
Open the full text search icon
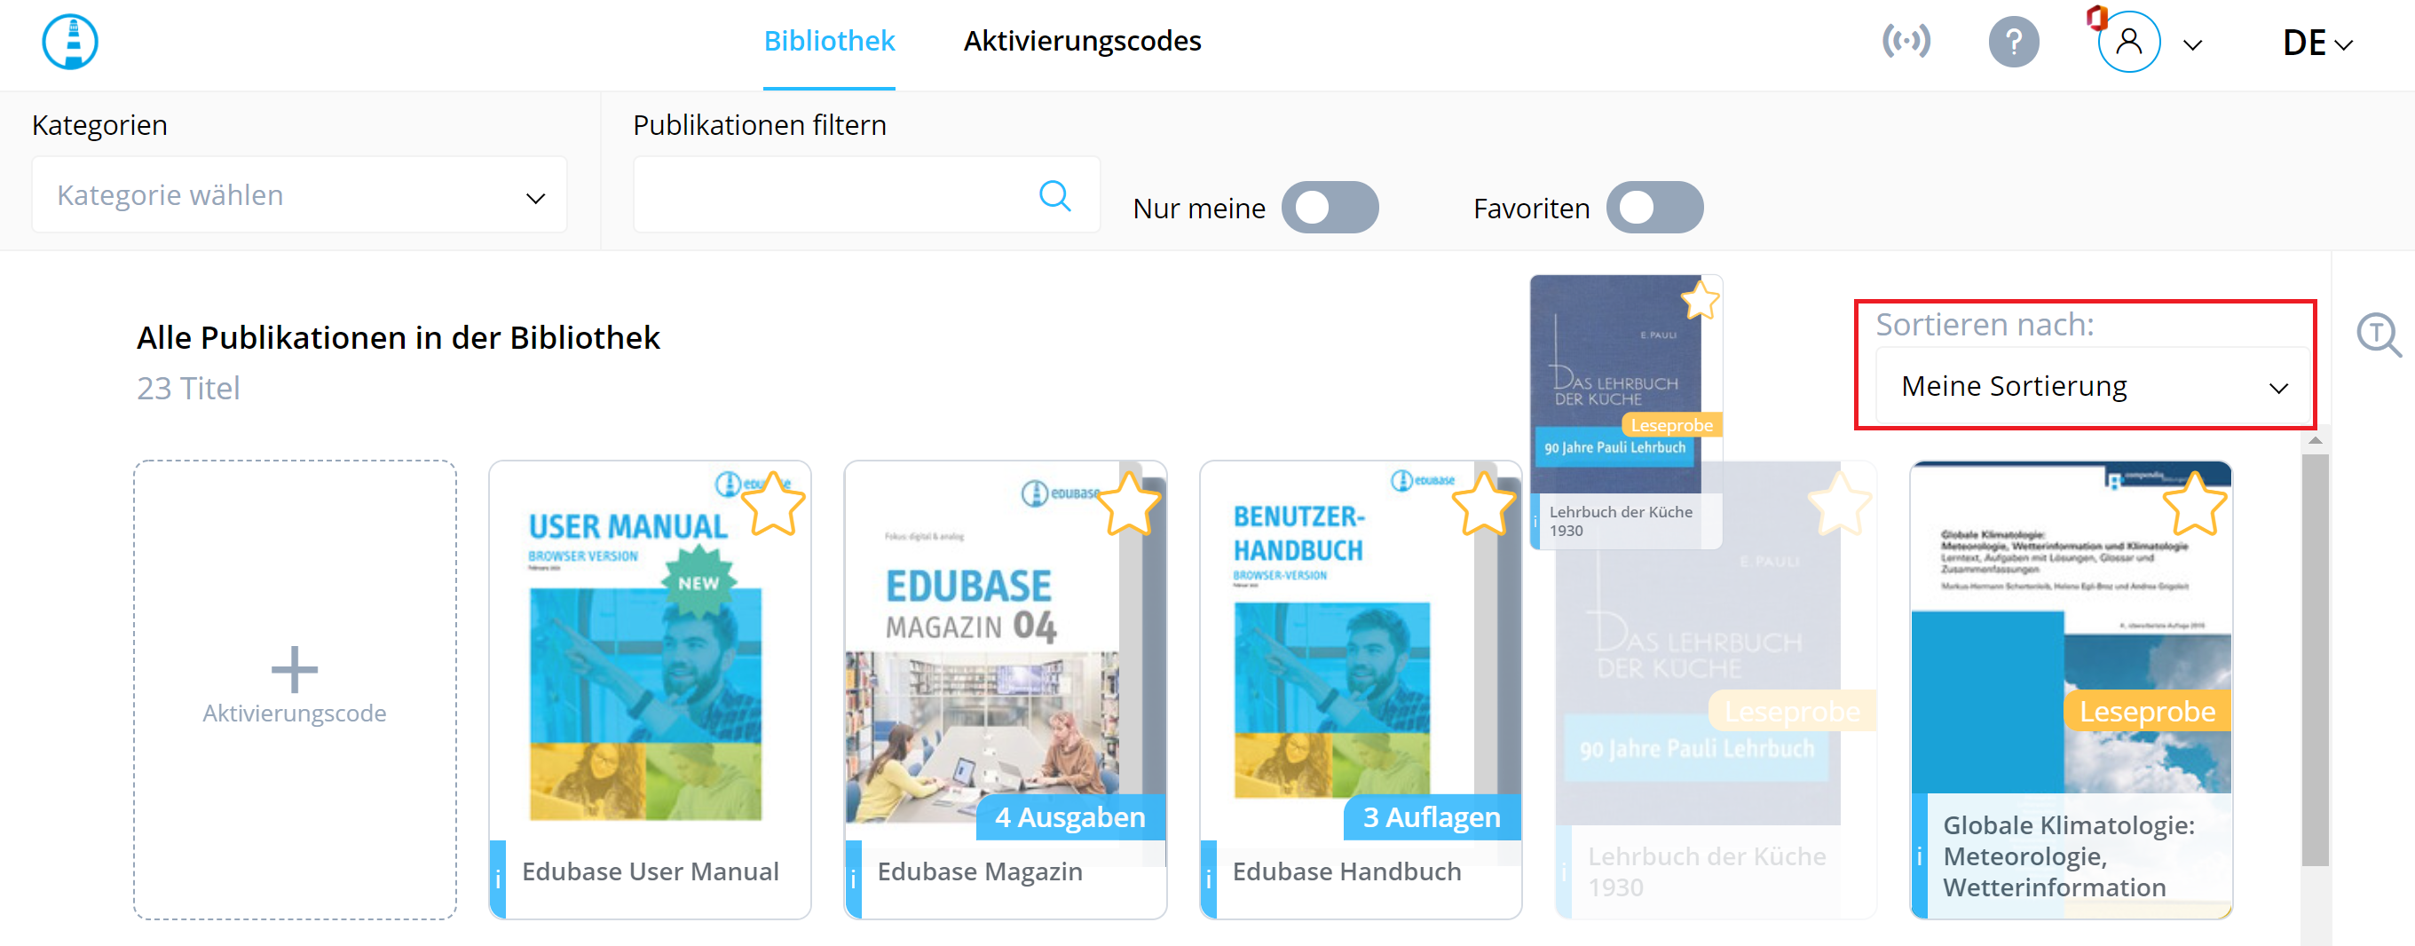click(2379, 335)
